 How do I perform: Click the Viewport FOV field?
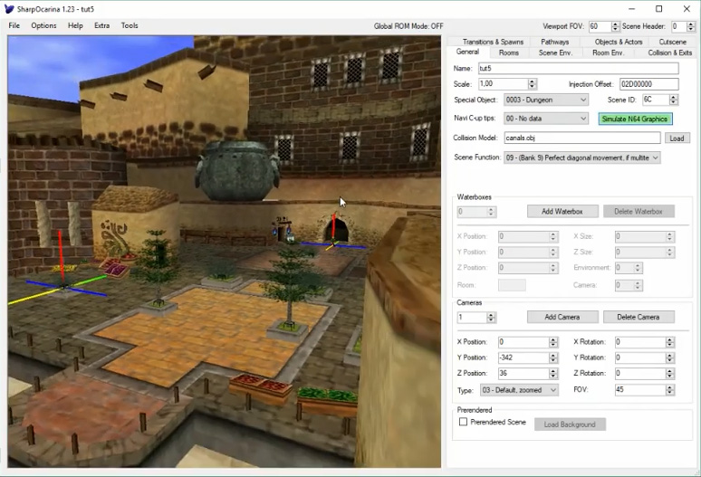pyautogui.click(x=600, y=26)
